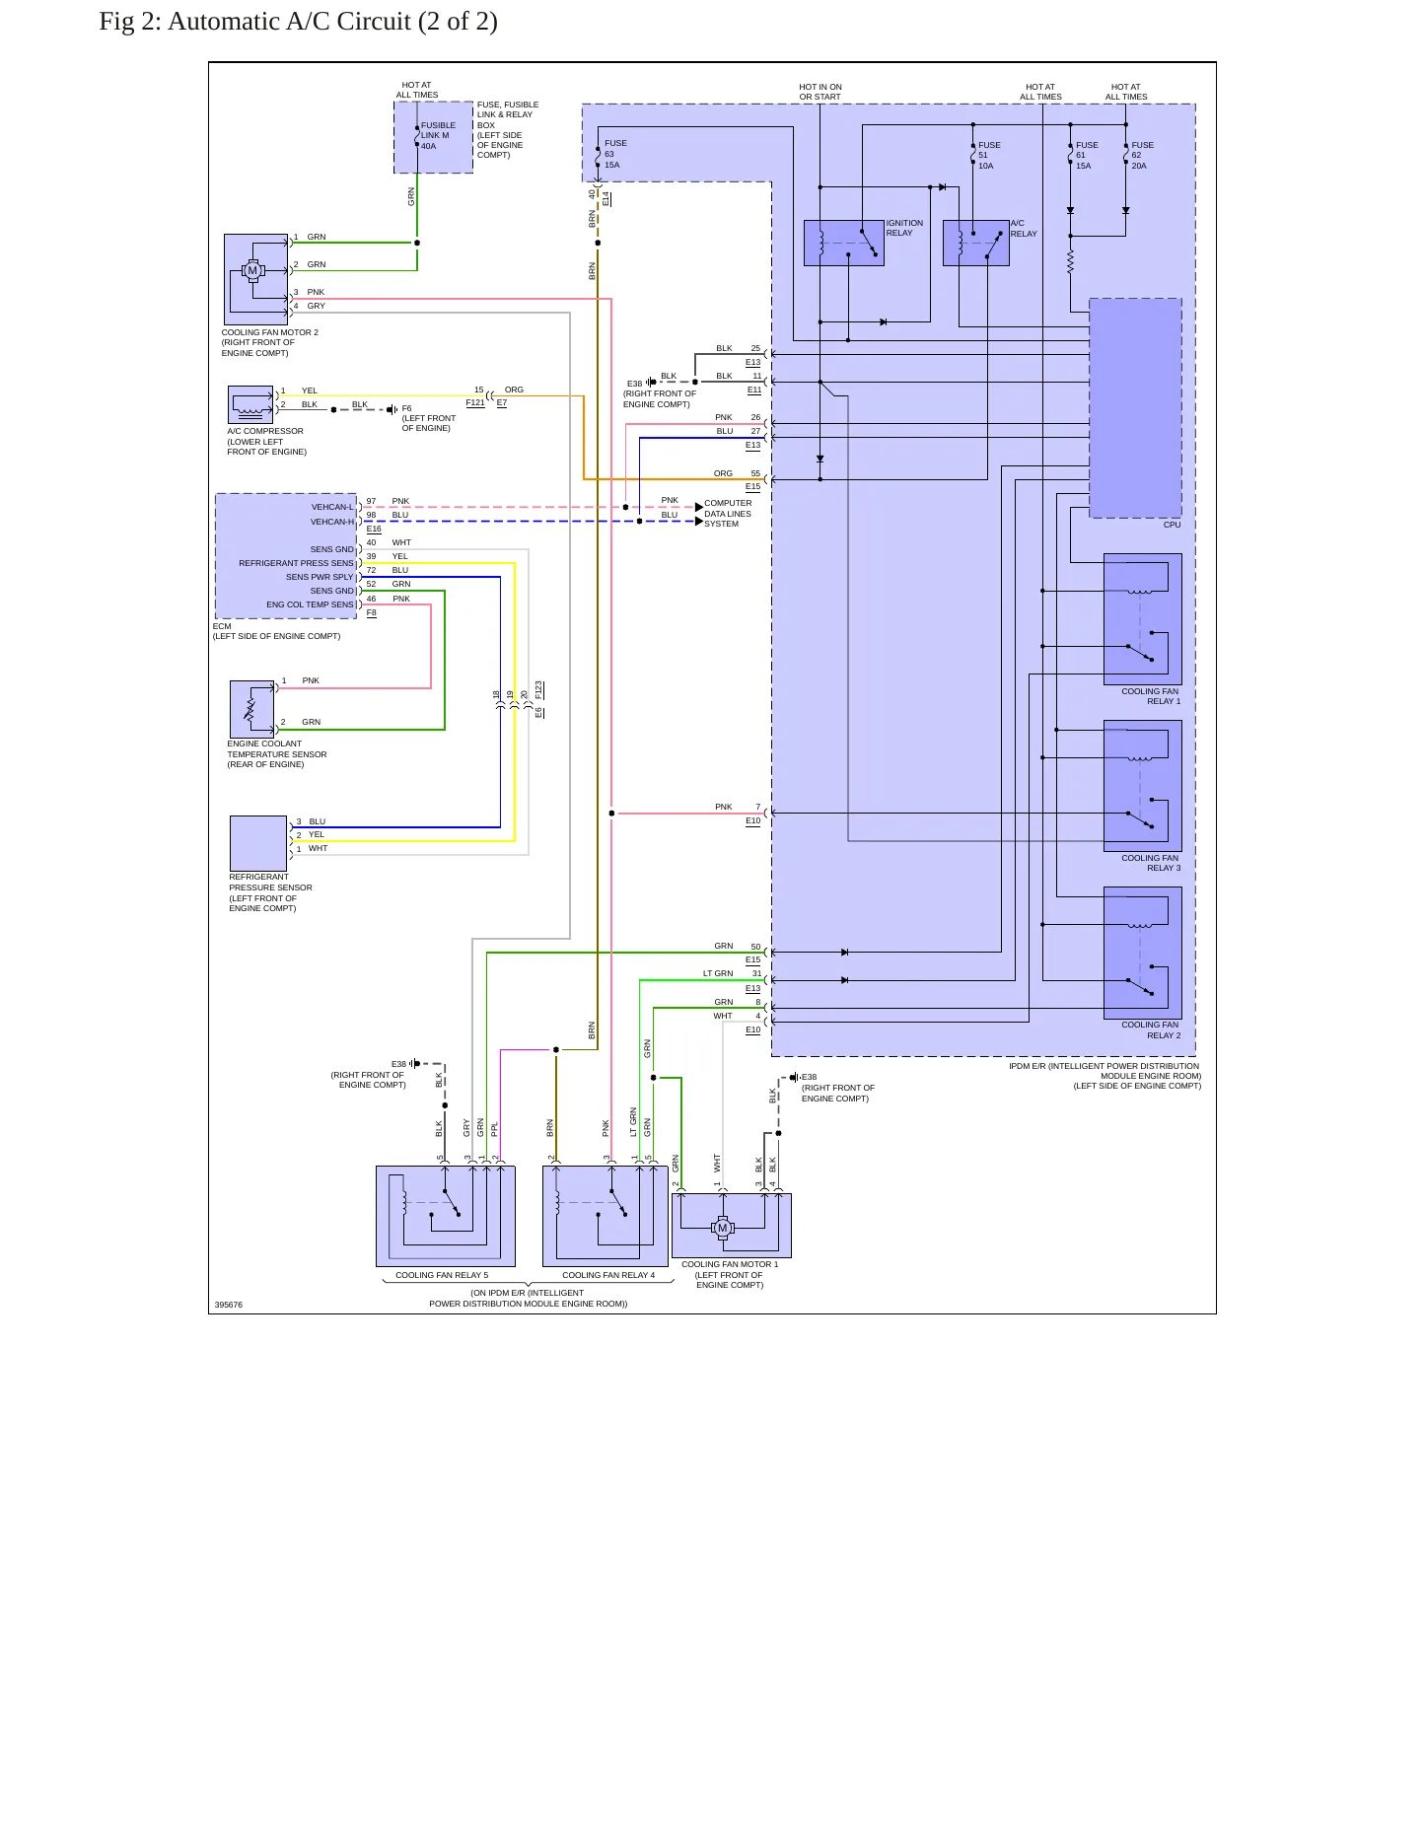Select the 'ENGINE COOLANT TEMPERATURE SENSOR' label
The height and width of the screenshot is (1844, 1425).
pos(277,748)
